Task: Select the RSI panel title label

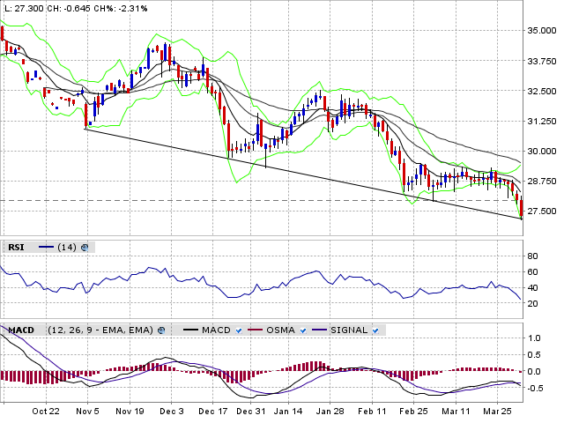Action: (16, 248)
